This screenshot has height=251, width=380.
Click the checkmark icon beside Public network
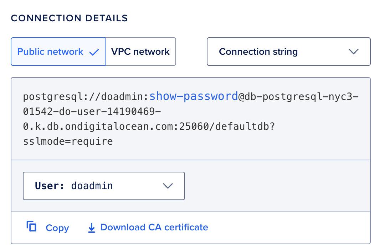[x=94, y=52]
